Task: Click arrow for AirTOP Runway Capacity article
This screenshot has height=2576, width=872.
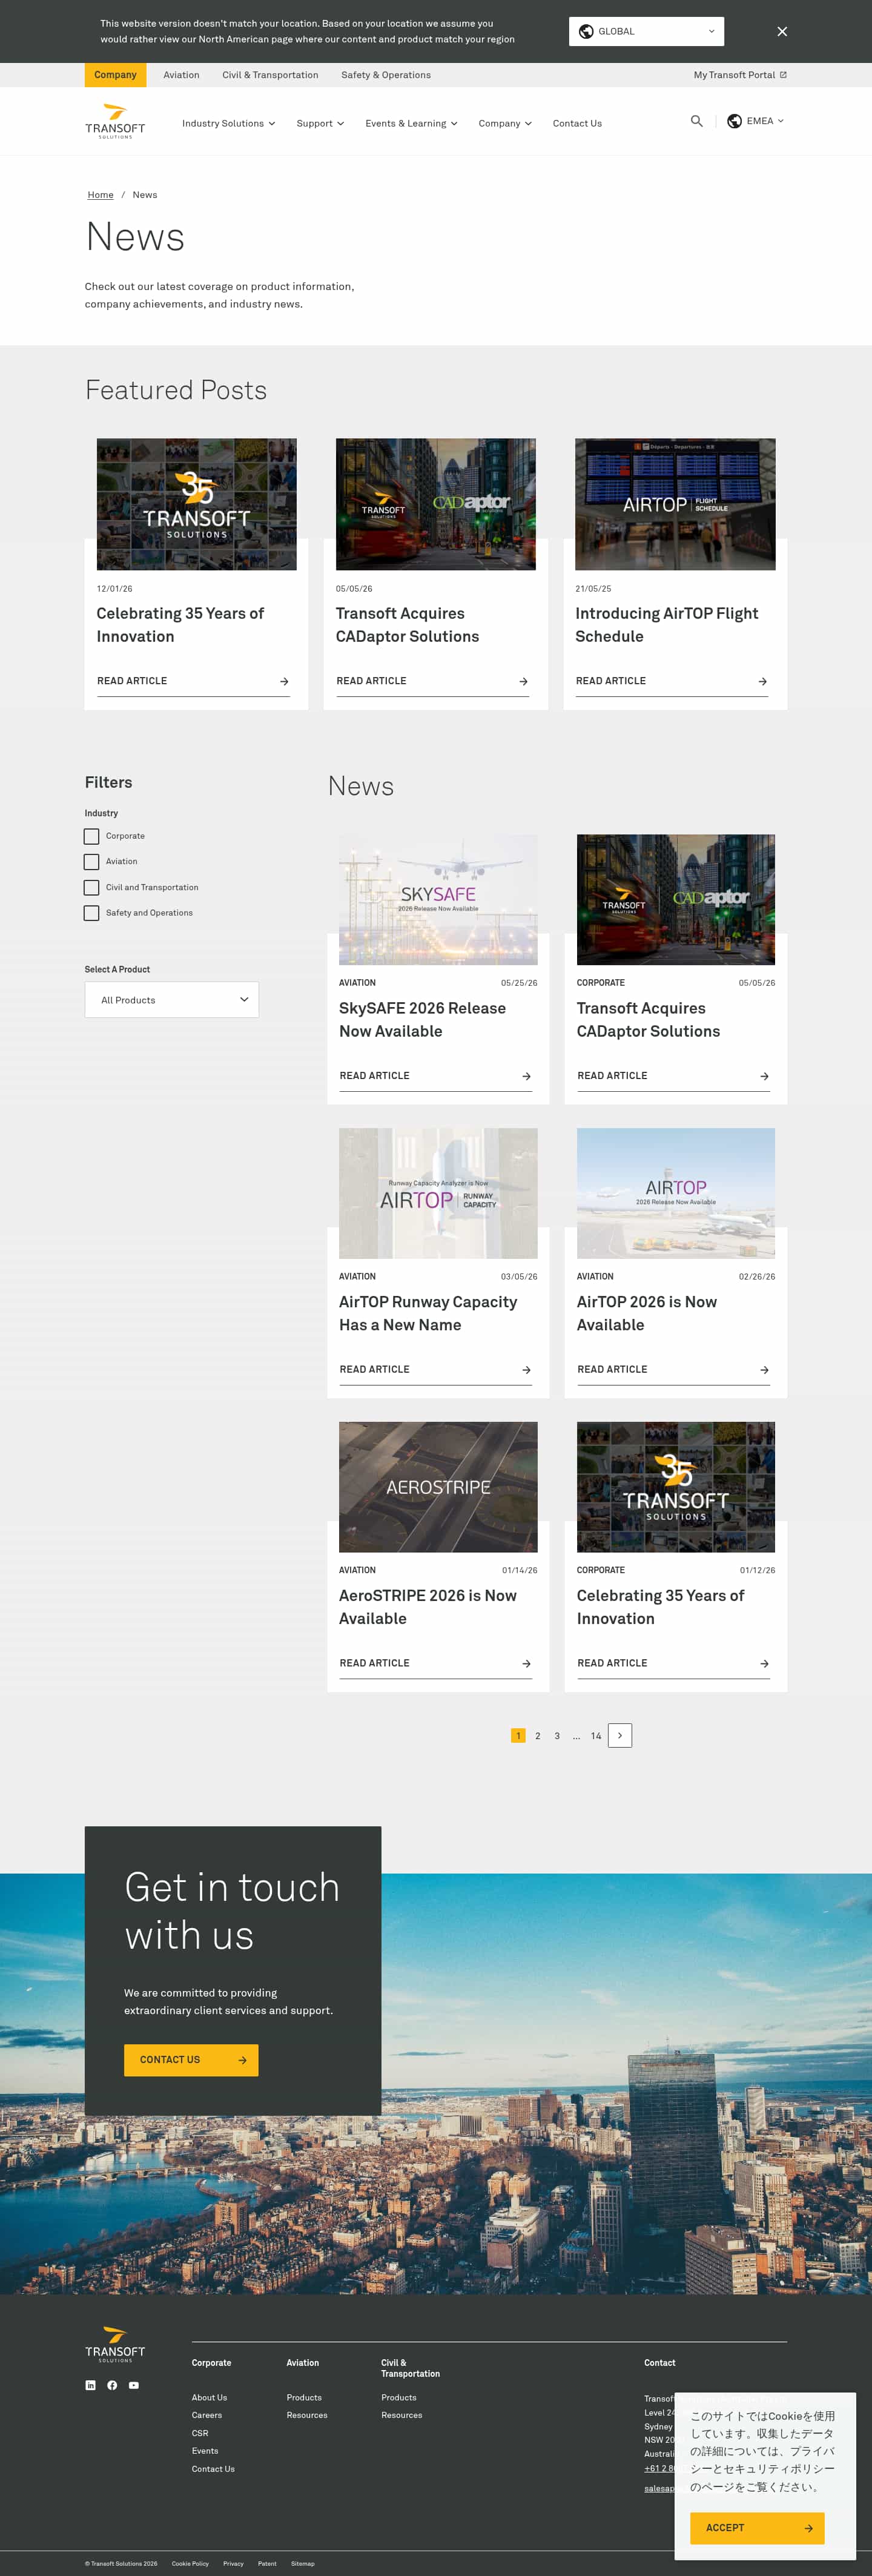Action: click(526, 1370)
